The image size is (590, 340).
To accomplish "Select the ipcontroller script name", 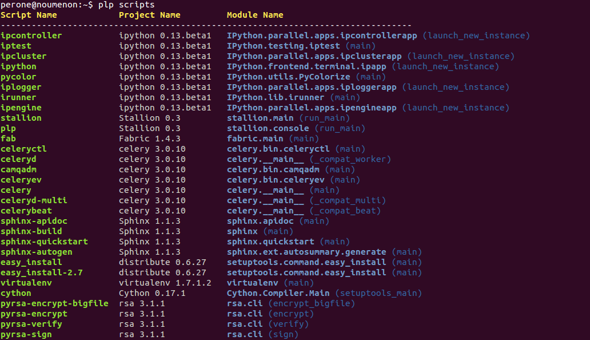I will pos(31,35).
